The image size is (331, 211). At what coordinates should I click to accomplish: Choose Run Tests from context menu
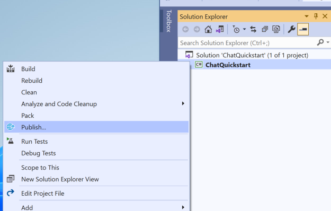pos(96,142)
